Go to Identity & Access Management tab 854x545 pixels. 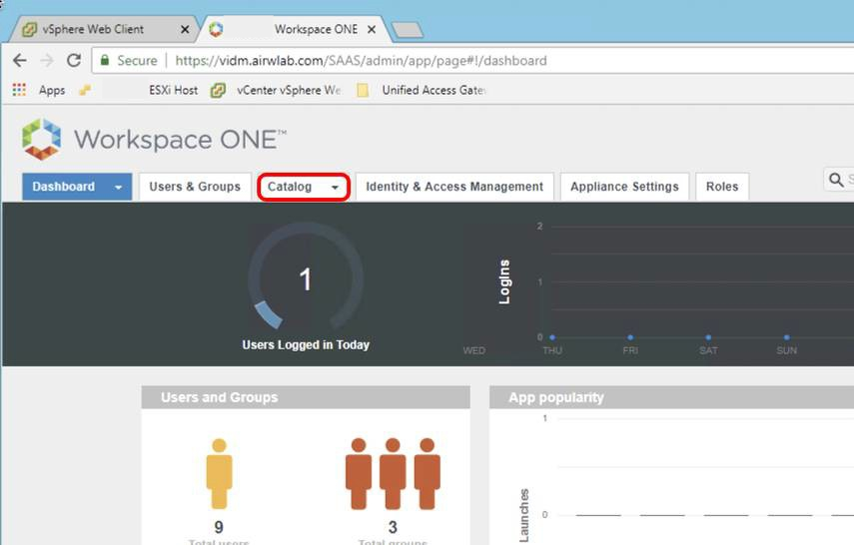[x=454, y=187]
